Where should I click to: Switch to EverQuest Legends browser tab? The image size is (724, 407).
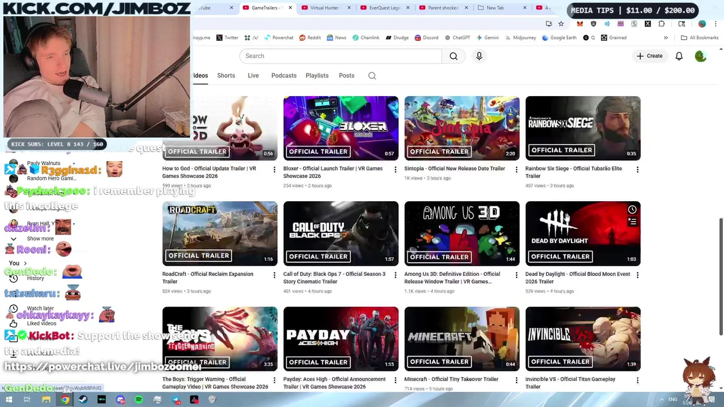385,8
